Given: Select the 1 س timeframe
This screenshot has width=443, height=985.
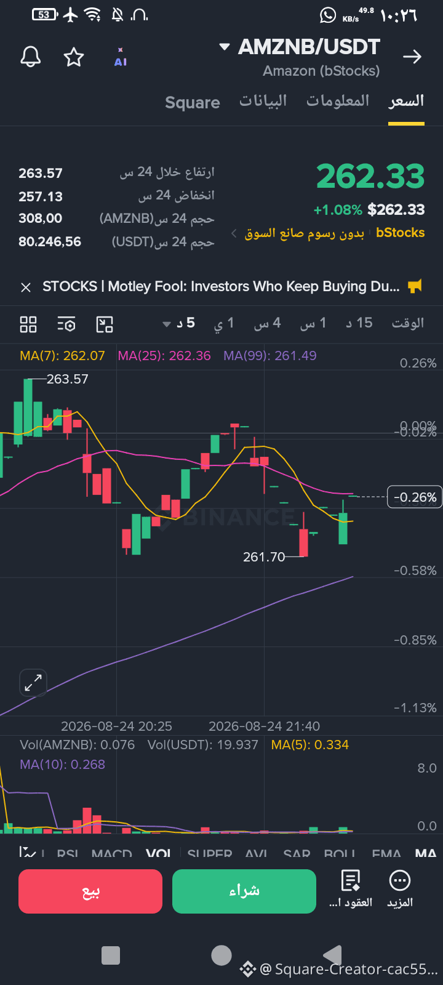Looking at the screenshot, I should tap(313, 323).
